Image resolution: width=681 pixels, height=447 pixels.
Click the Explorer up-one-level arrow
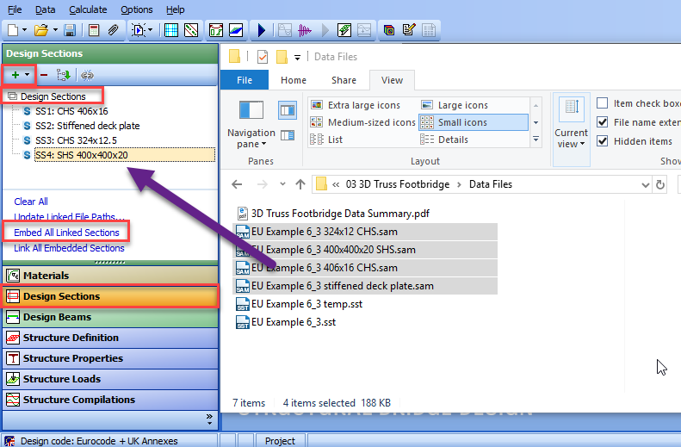coord(300,184)
